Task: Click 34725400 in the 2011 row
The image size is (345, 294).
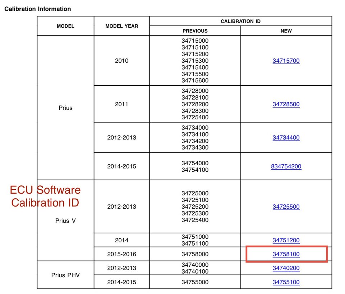Action: point(195,117)
